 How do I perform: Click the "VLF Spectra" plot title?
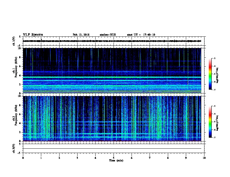[x=33, y=35]
